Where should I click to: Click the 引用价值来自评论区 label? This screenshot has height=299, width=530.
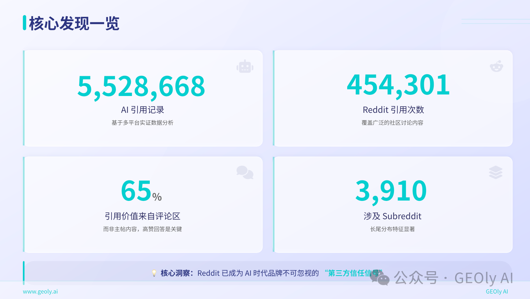tap(142, 216)
